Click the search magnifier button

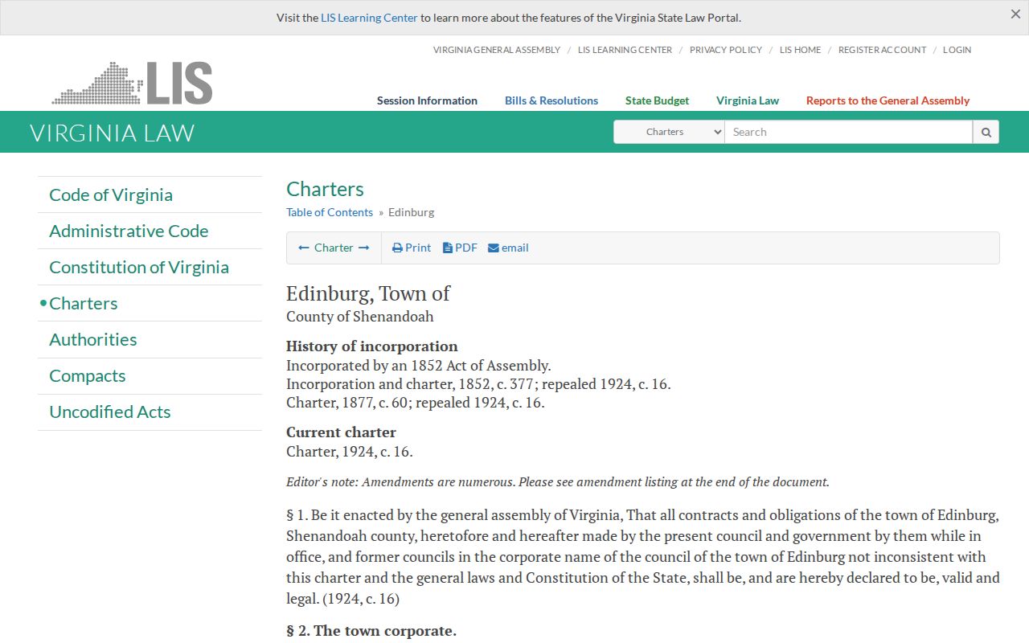point(986,132)
